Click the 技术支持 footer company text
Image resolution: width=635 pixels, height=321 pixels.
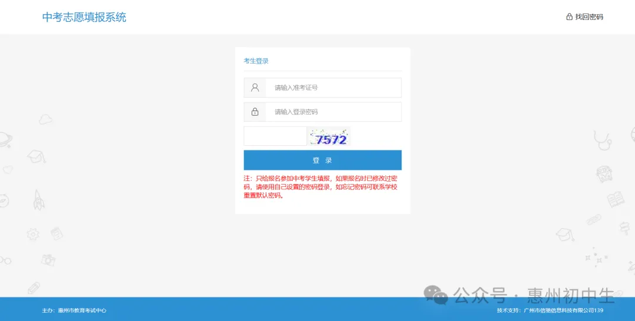point(550,310)
